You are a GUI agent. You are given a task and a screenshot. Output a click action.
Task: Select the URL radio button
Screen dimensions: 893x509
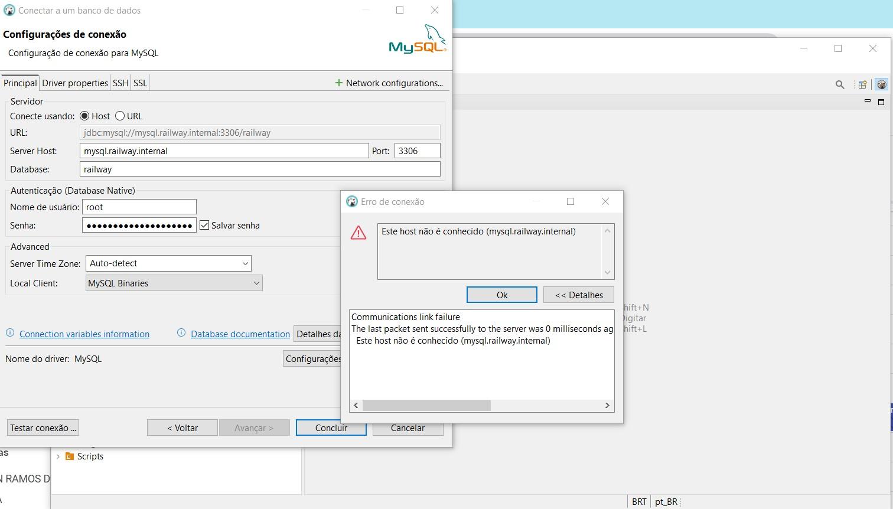[x=120, y=116]
